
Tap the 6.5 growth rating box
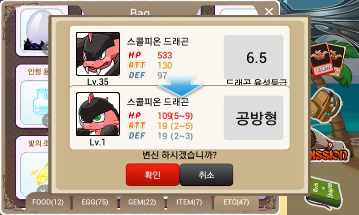(254, 57)
